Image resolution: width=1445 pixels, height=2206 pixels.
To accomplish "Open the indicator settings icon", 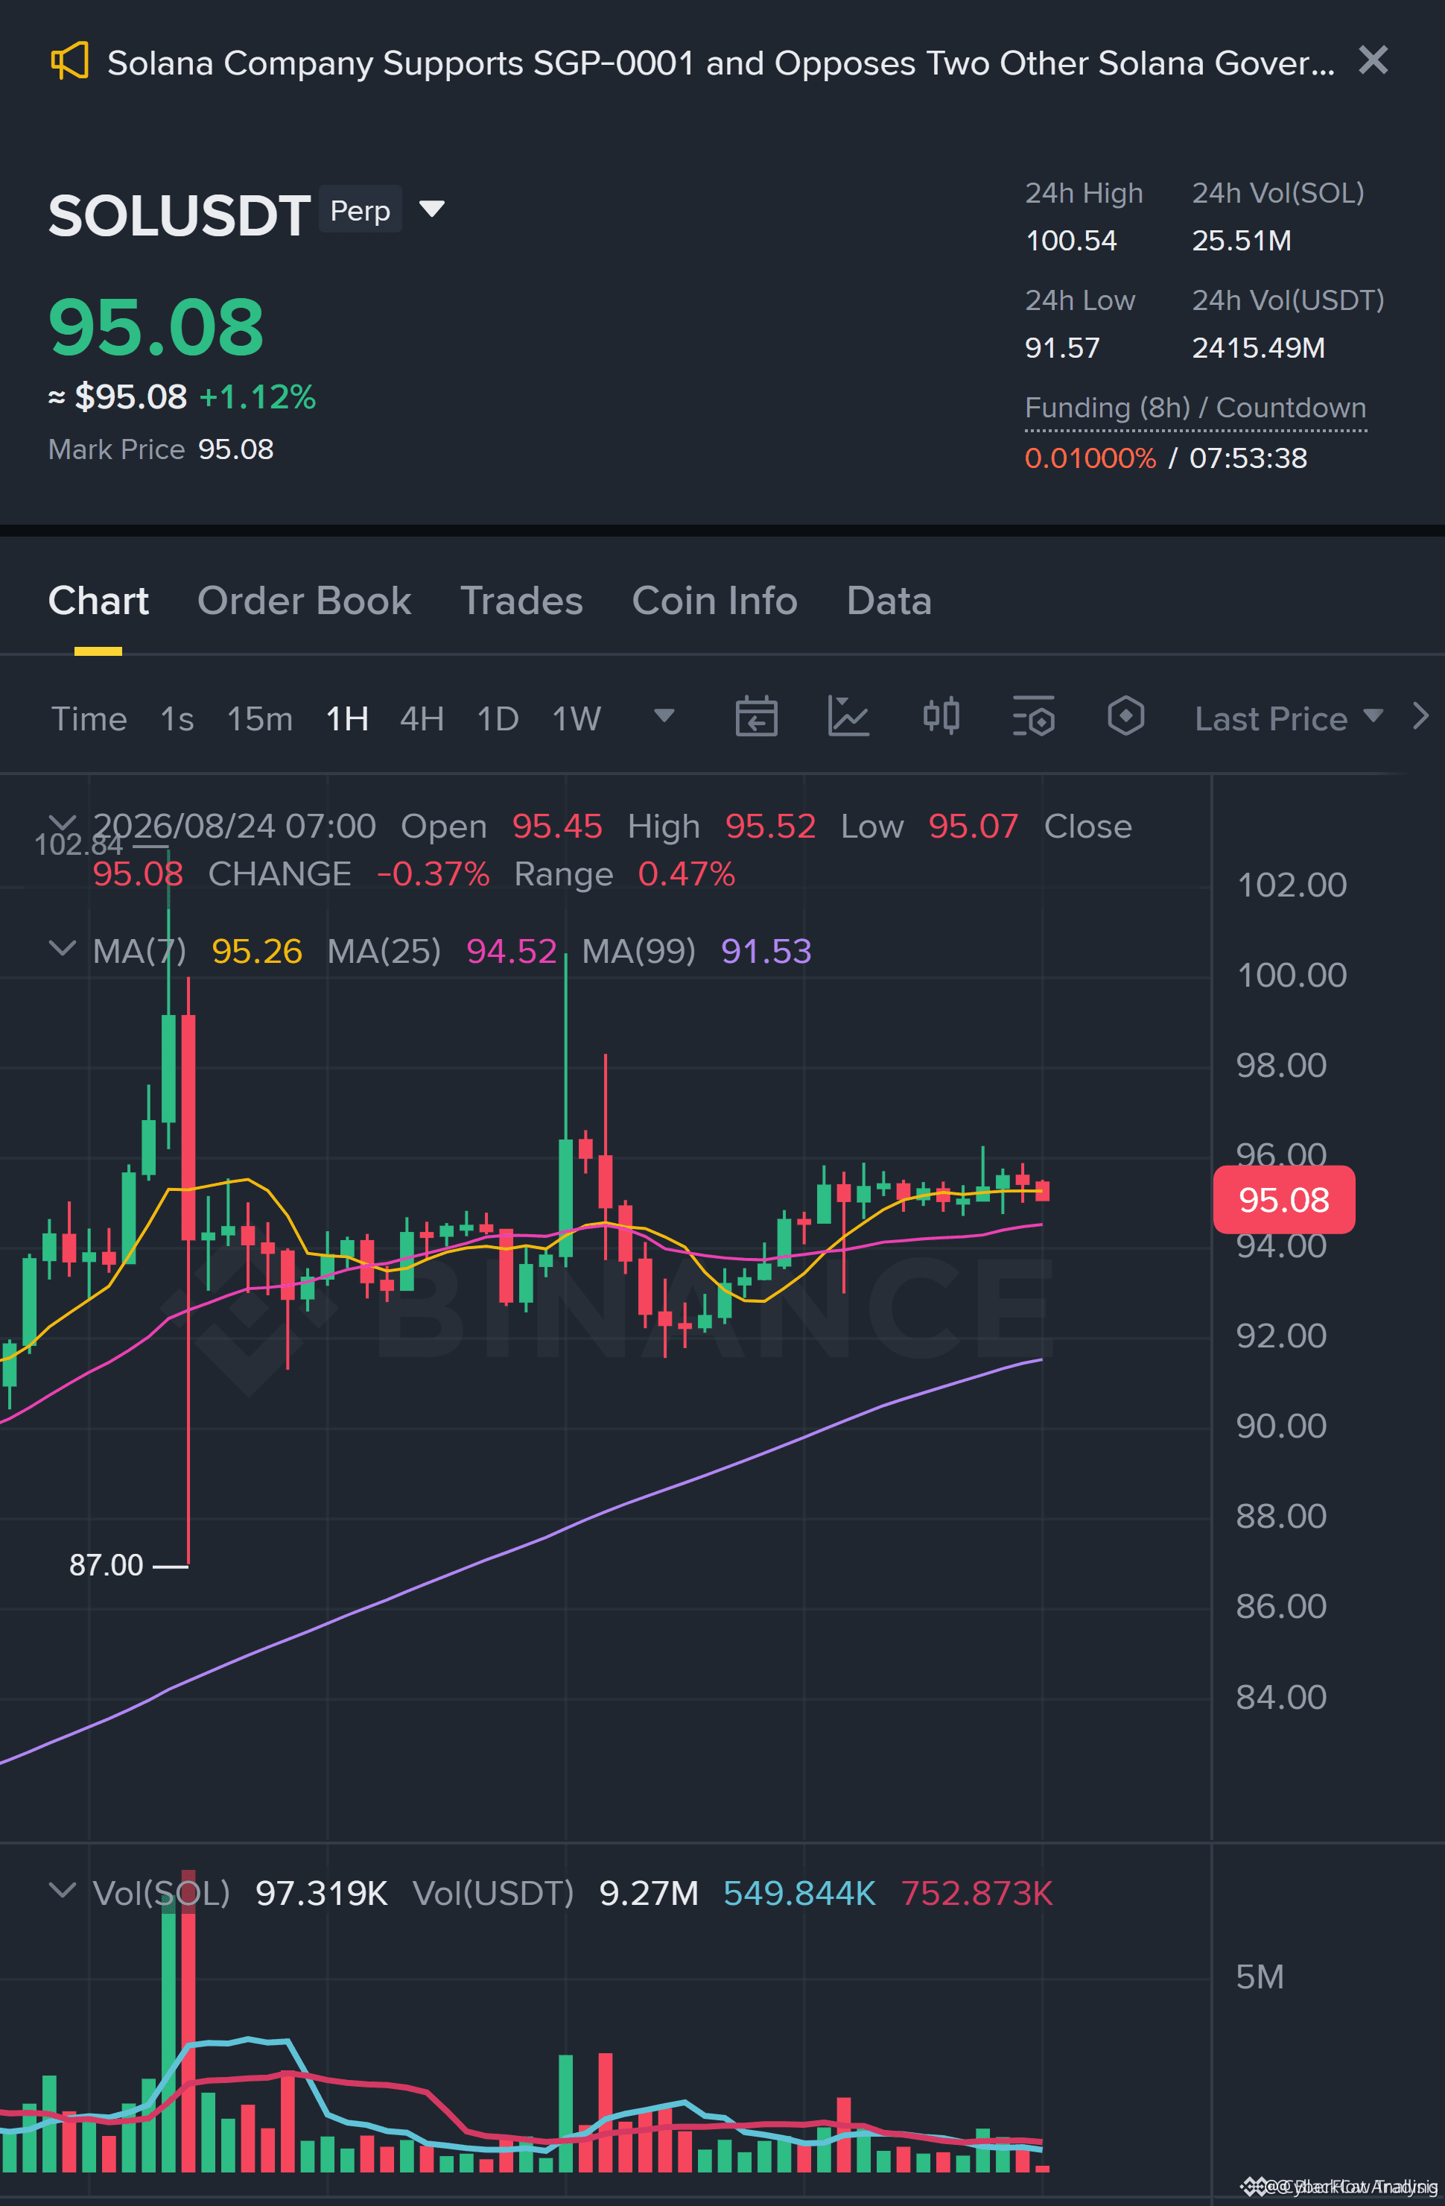I will click(x=1034, y=716).
